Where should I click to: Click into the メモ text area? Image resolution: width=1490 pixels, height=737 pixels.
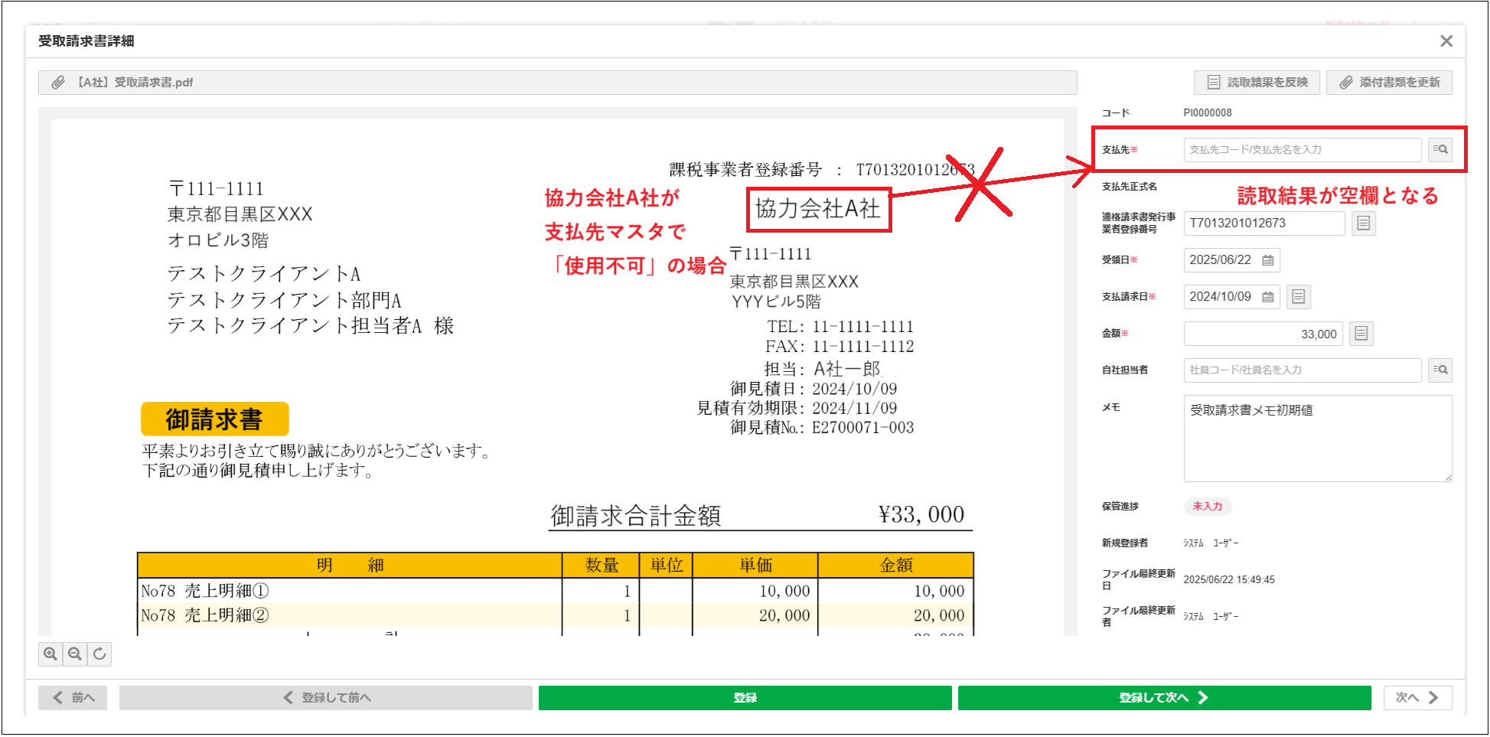tap(1317, 439)
